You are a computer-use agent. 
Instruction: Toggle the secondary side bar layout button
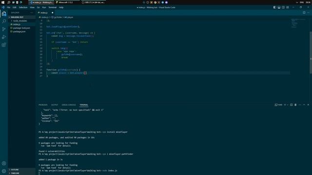pyautogui.click(x=283, y=7)
